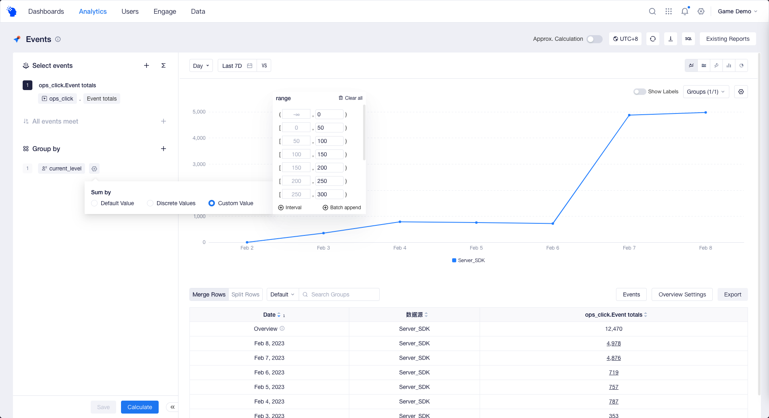Collapse the left panel with double-chevron
This screenshot has width=769, height=418.
pos(172,407)
